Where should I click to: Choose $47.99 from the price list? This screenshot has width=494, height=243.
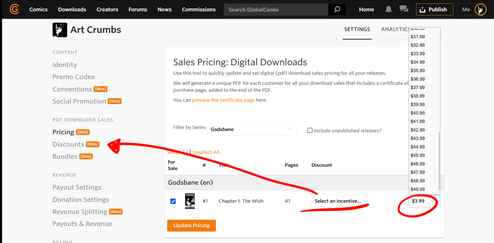(x=418, y=172)
